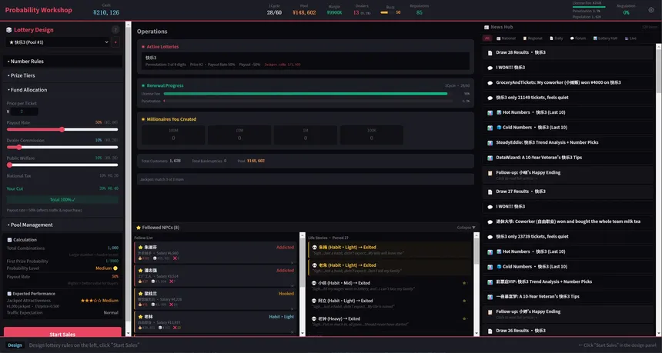The image size is (662, 353).
Task: Click the dice icon beside Lottery Design
Action: pos(8,30)
